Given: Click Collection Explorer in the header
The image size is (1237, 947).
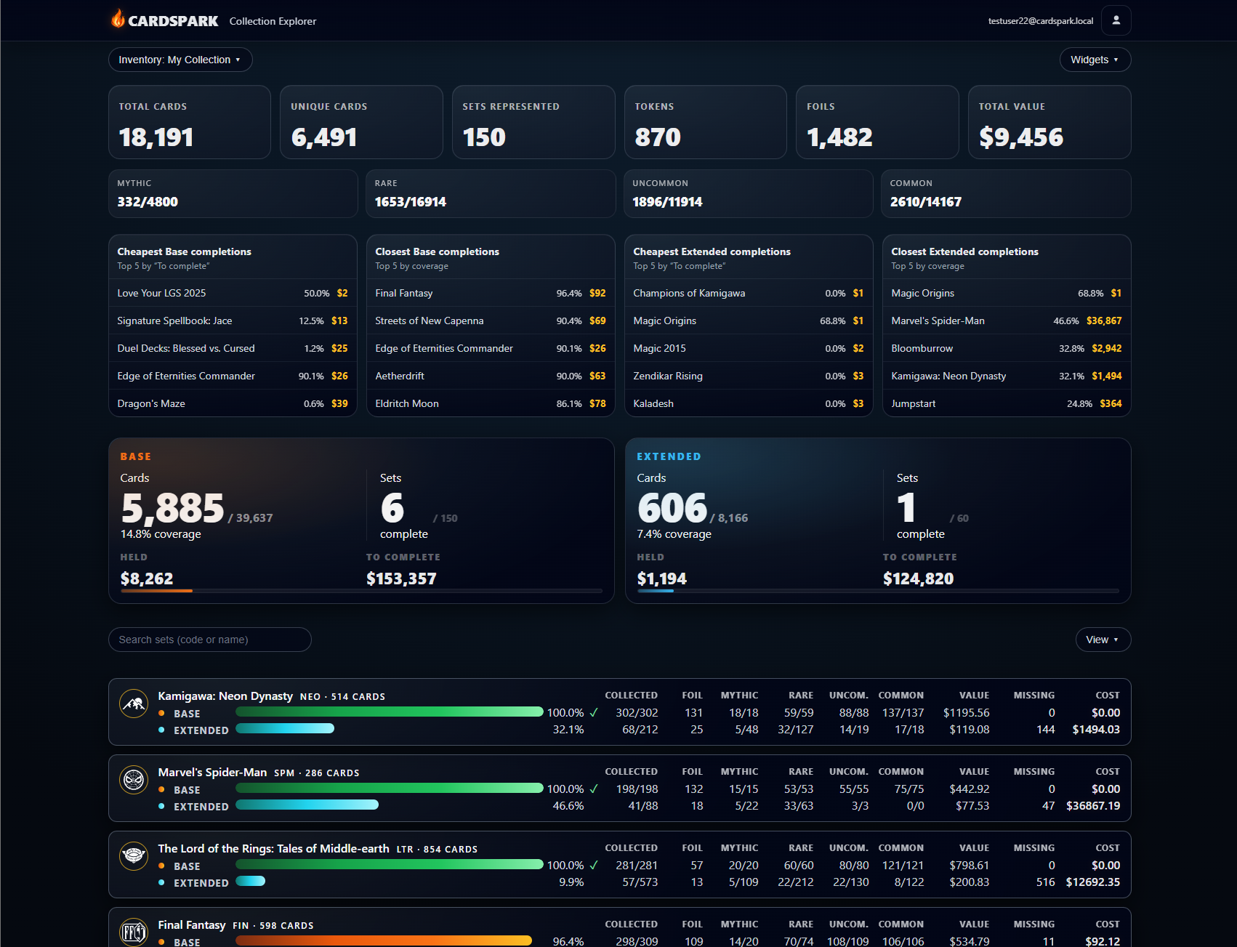Looking at the screenshot, I should pos(273,21).
